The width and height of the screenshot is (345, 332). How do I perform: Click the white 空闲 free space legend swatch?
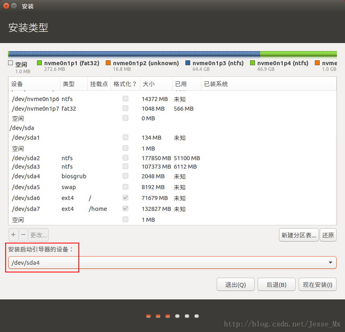click(10, 63)
